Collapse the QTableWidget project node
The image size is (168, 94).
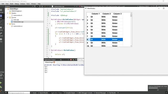6,9
